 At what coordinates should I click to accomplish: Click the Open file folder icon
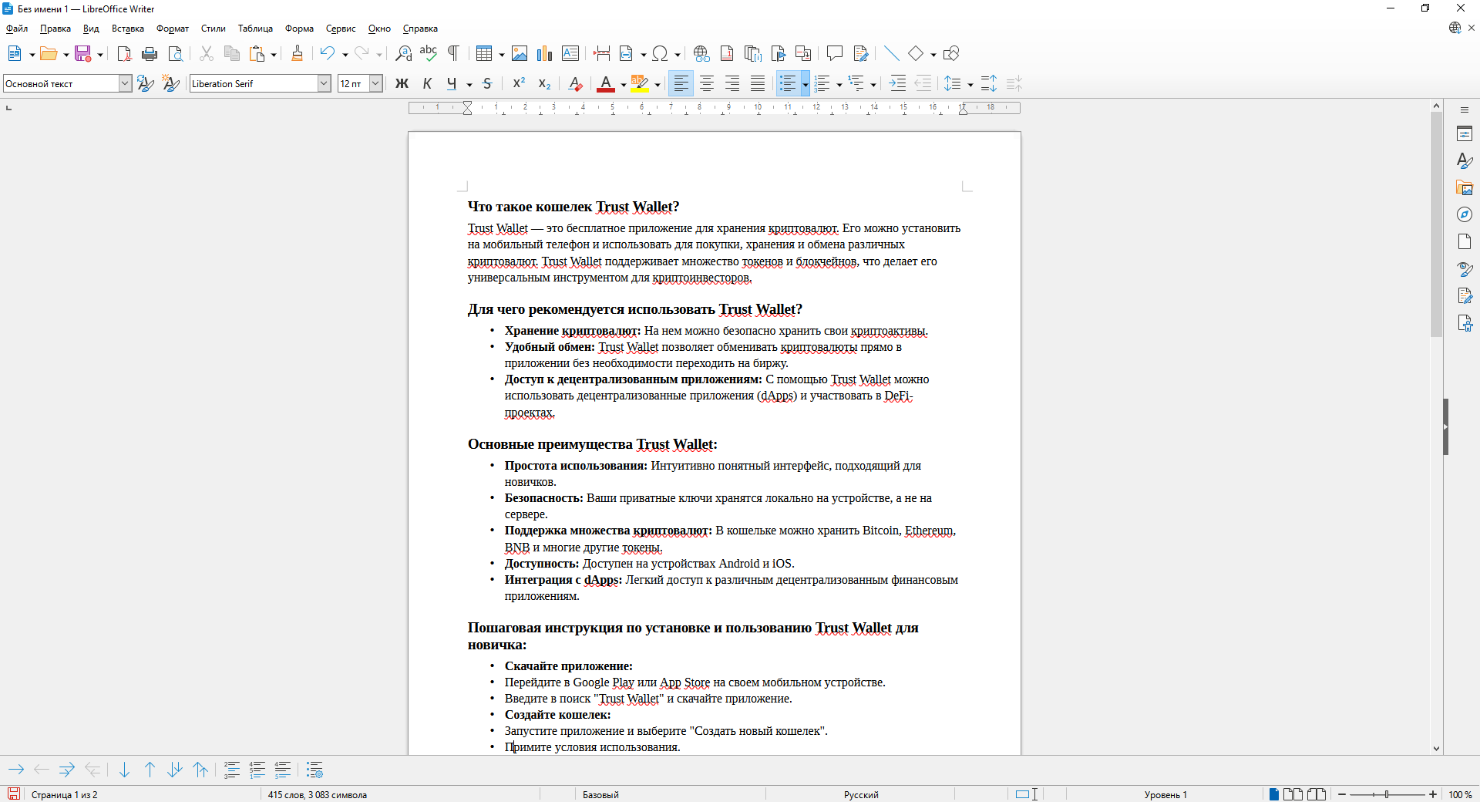pos(49,53)
